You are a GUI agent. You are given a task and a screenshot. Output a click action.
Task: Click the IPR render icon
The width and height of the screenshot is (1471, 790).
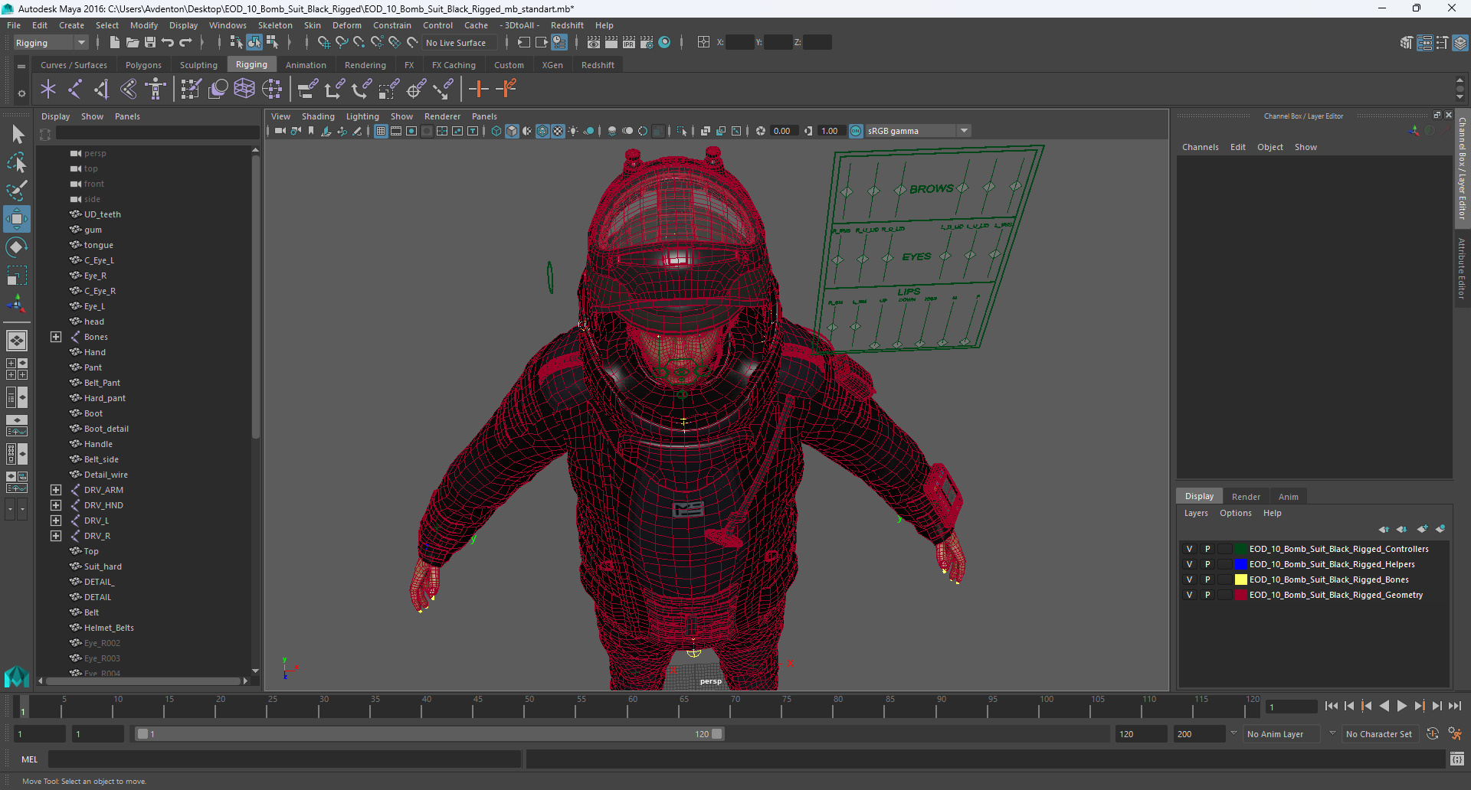point(629,43)
